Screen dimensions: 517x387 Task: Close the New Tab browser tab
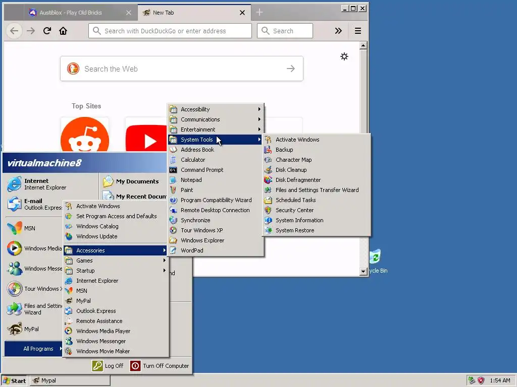pos(242,13)
